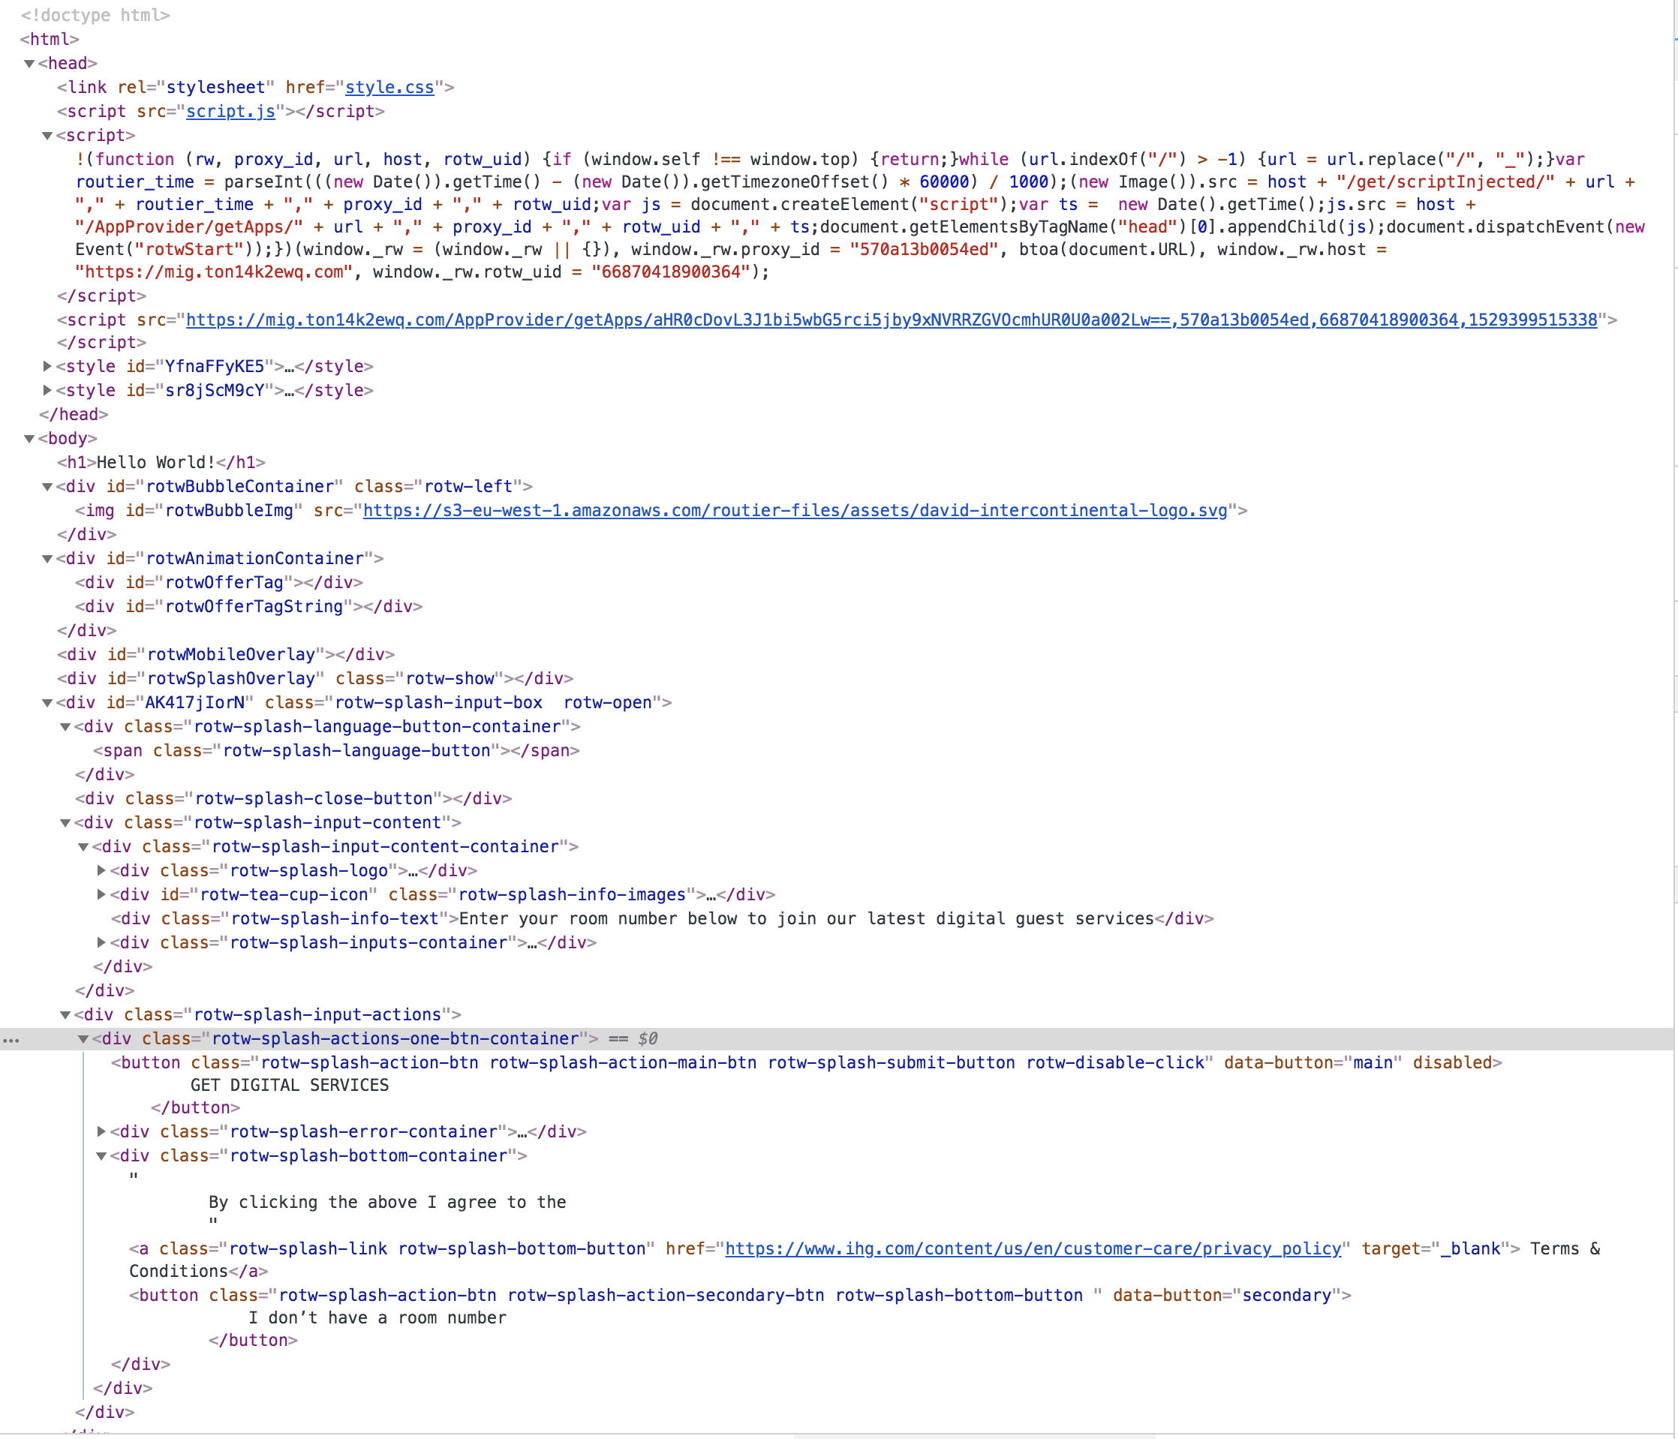1678x1439 pixels.
Task: Open the style.css link
Action: tap(389, 88)
